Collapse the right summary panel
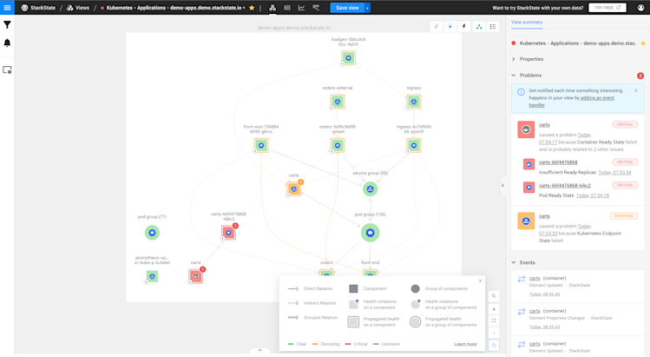Screen dimensions: 650x357 tap(502, 185)
